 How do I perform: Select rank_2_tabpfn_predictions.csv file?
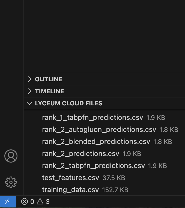pyautogui.click(x=93, y=166)
